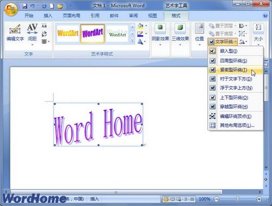Open change shape dropdown arrow

point(145,42)
